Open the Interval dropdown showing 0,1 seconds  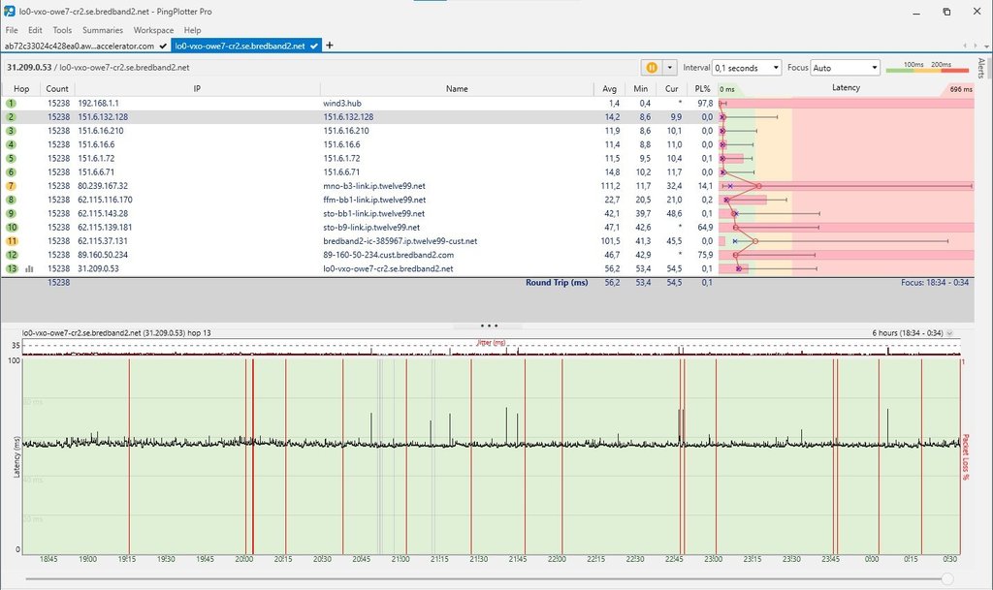click(746, 68)
